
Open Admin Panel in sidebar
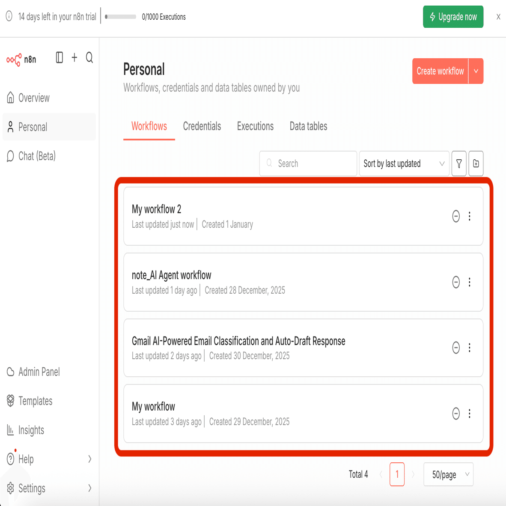click(49, 372)
